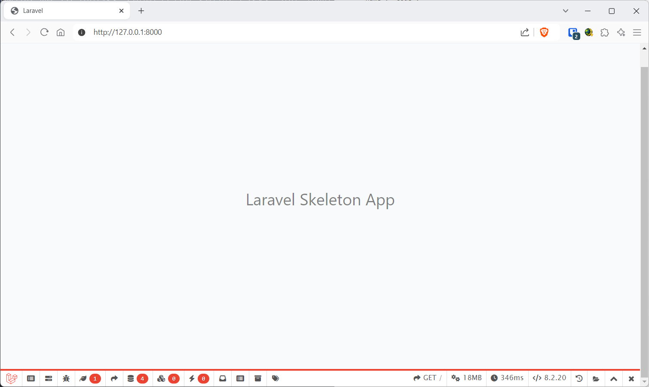Image resolution: width=649 pixels, height=387 pixels.
Task: Open the Views tab with the leaf icon
Action: click(90, 378)
